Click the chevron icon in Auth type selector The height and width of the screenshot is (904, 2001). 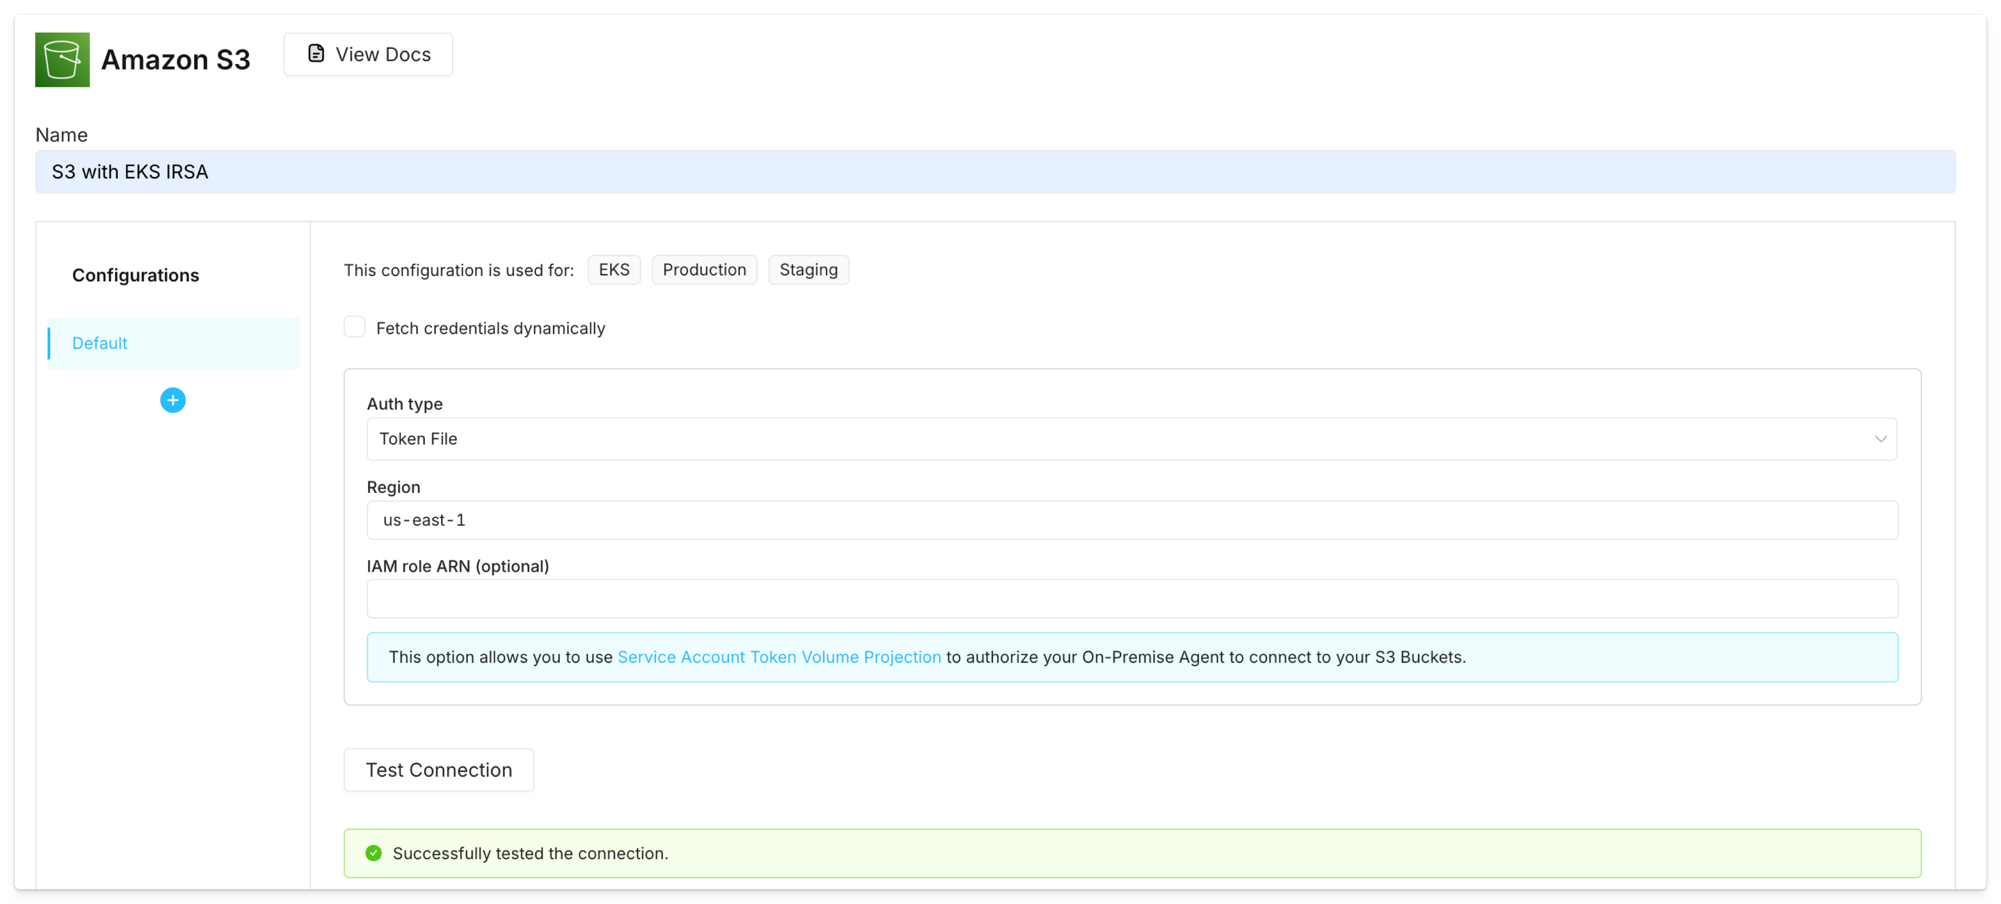1881,438
